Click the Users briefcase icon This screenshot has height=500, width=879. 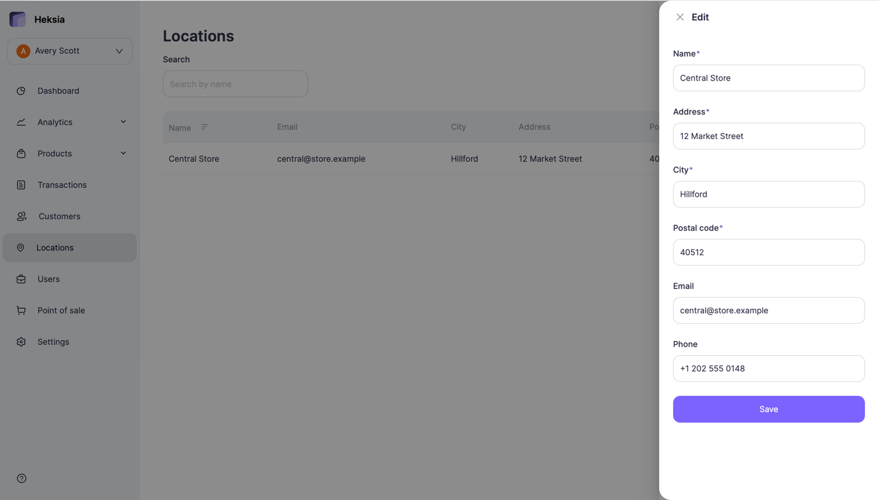tap(21, 279)
